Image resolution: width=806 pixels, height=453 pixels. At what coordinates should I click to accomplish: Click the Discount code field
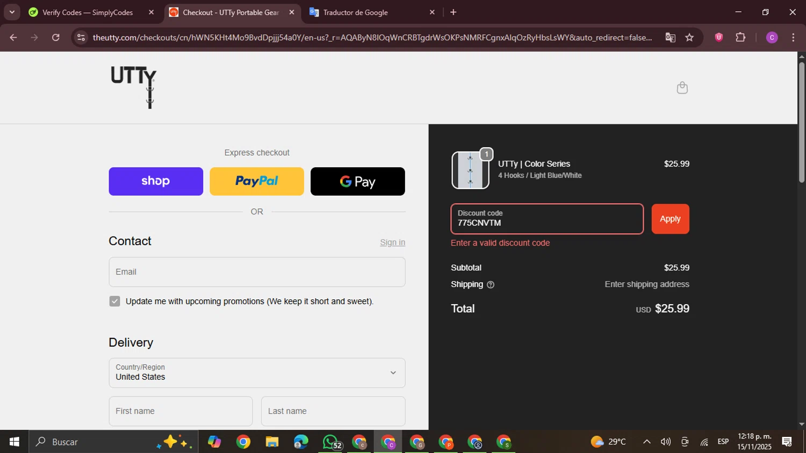tap(547, 219)
